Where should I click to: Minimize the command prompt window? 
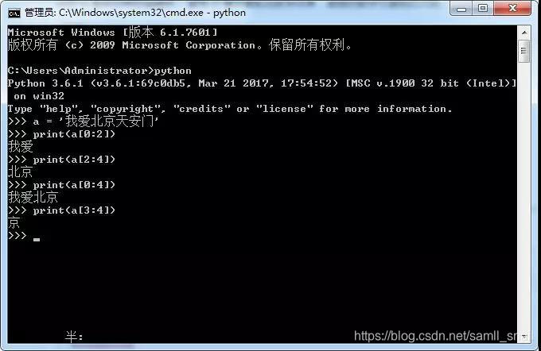(461, 9)
